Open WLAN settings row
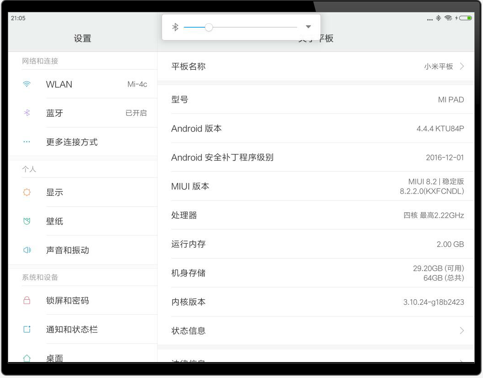 click(82, 84)
